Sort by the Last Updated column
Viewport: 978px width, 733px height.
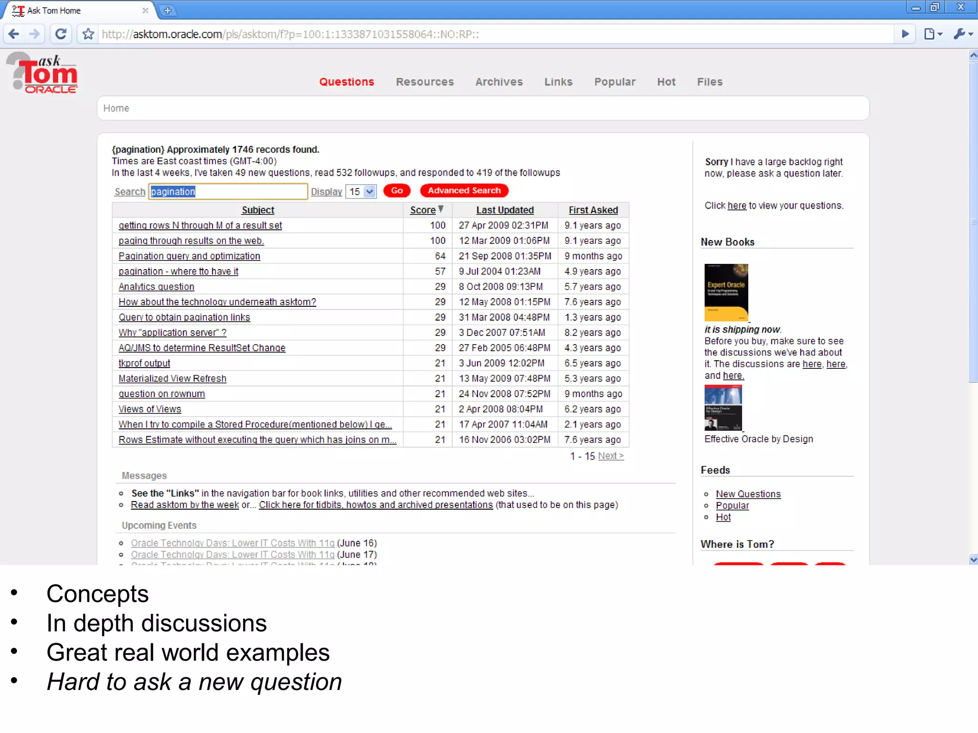coord(505,210)
